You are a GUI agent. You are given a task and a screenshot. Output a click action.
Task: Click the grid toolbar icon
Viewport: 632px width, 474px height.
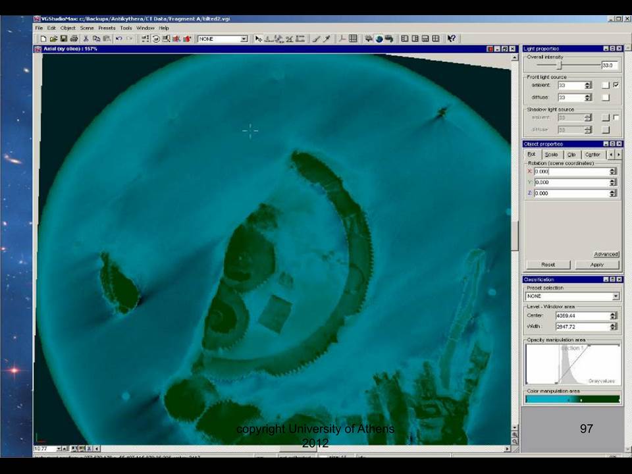click(x=353, y=39)
